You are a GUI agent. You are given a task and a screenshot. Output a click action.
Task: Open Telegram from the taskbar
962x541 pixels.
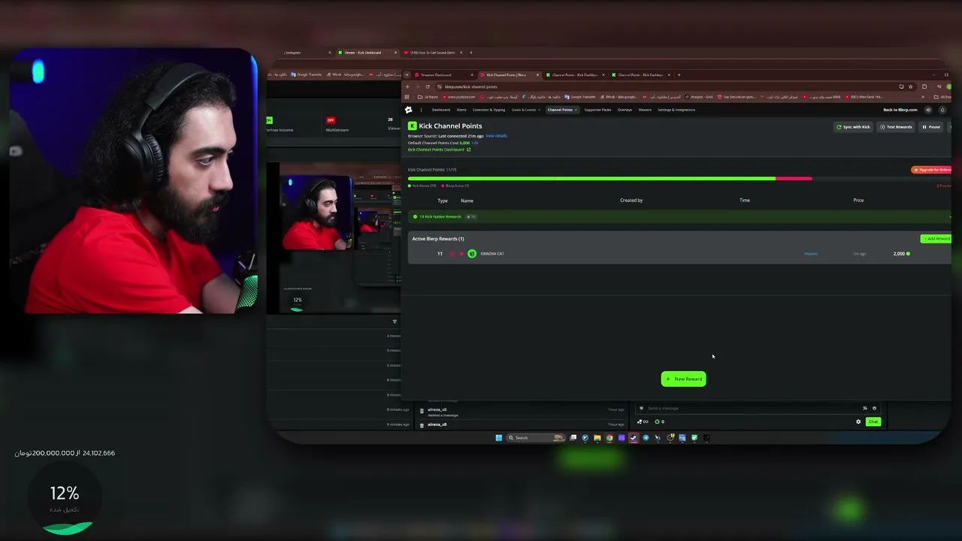point(646,437)
